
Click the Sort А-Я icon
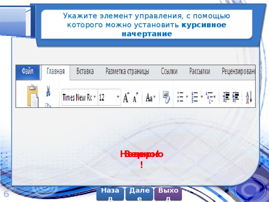(249, 97)
